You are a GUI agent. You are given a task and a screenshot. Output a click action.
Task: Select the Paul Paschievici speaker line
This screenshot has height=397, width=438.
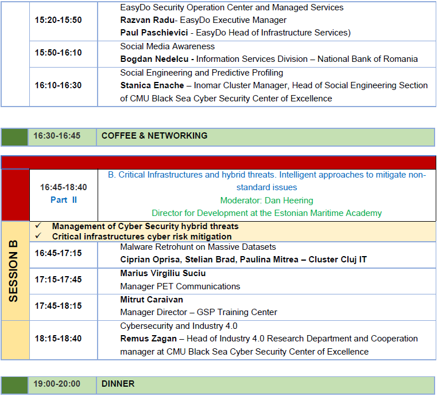235,33
